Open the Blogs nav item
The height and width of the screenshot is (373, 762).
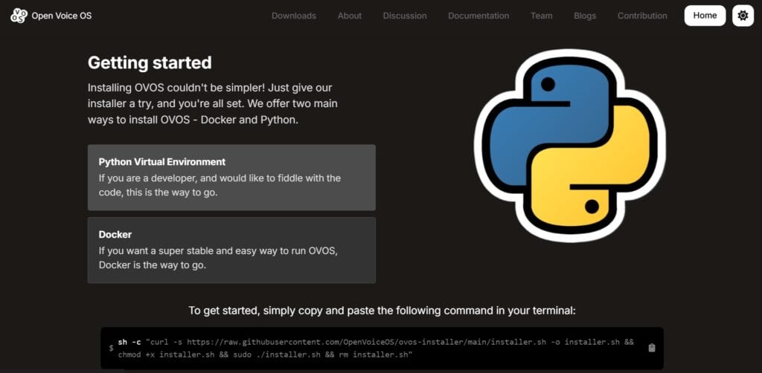click(585, 16)
